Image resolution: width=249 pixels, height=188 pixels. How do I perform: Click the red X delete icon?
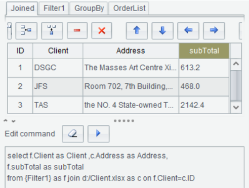pos(102,31)
